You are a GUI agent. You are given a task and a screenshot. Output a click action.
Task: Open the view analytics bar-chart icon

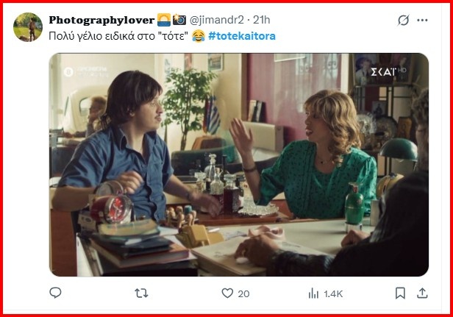tap(313, 293)
